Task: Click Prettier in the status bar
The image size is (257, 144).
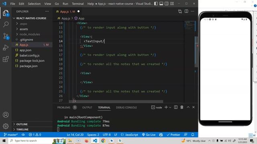Action: coord(173,135)
